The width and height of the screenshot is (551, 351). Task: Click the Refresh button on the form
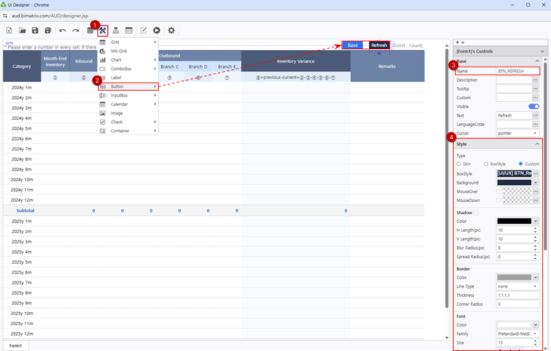click(x=379, y=45)
